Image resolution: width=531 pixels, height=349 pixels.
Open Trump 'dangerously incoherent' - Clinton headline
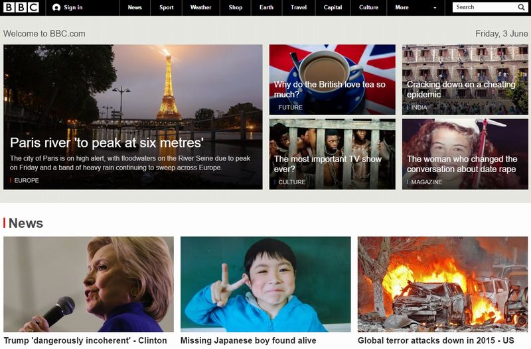point(86,340)
